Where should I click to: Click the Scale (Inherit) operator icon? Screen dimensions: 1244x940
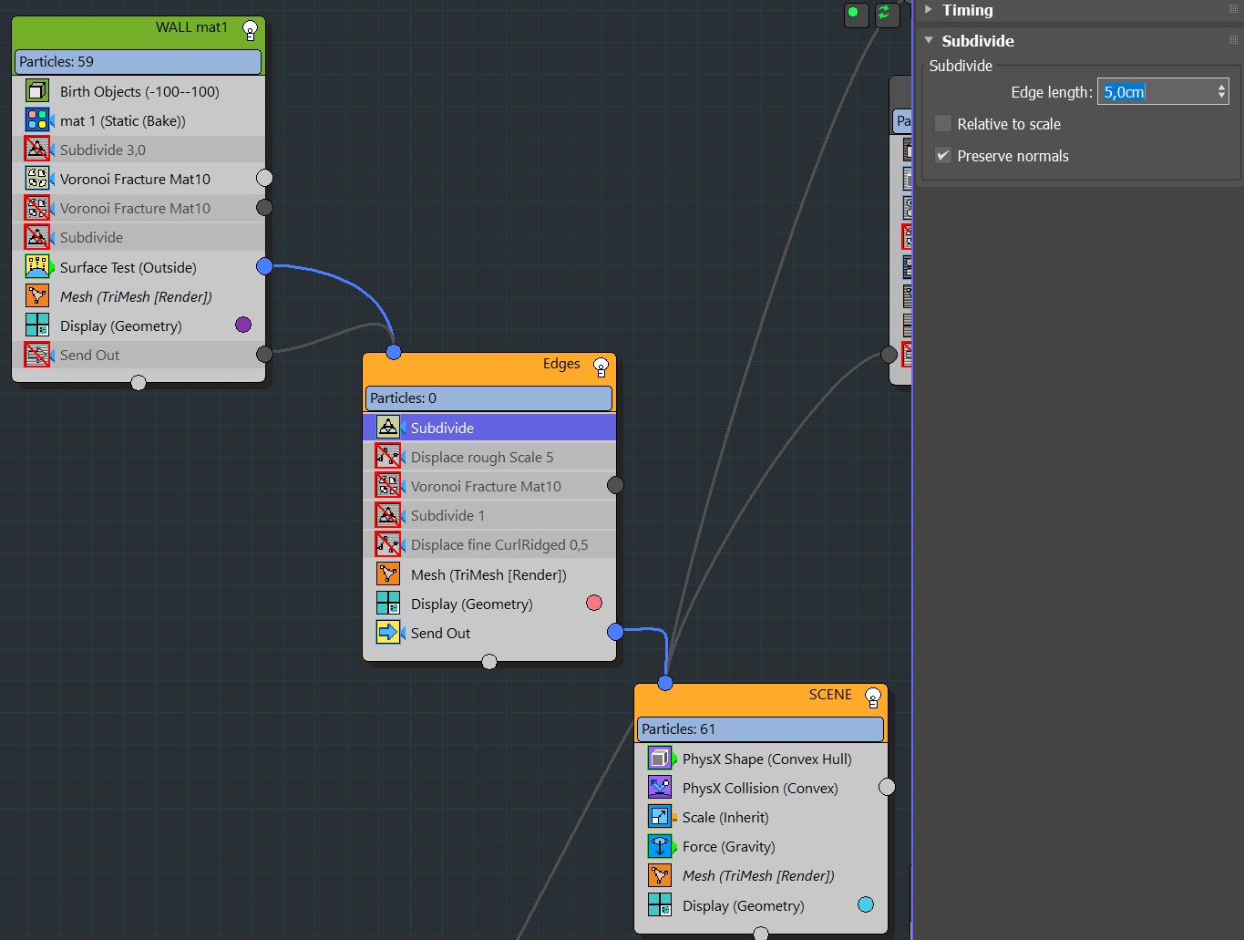coord(660,817)
